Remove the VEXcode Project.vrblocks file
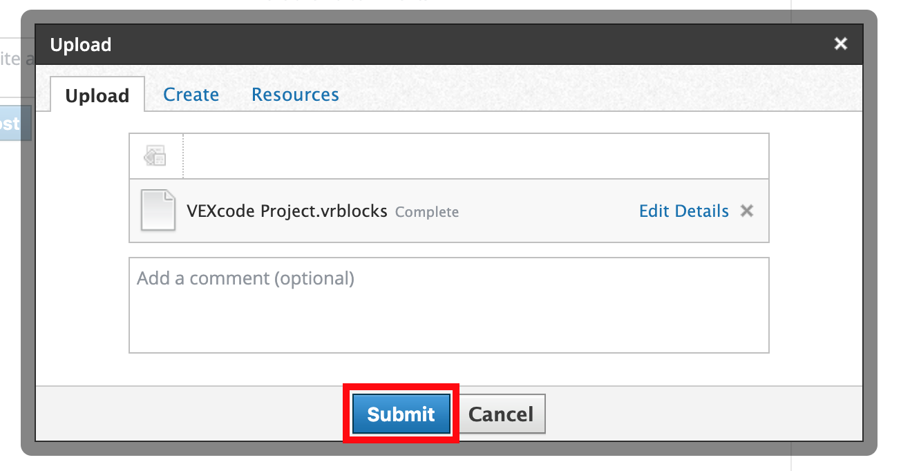This screenshot has height=471, width=901. click(x=746, y=211)
